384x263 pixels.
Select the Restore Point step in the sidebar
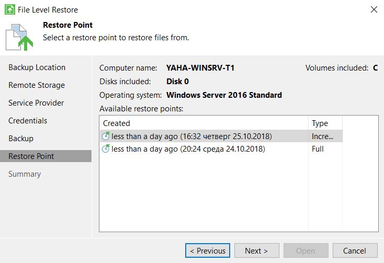click(46, 156)
